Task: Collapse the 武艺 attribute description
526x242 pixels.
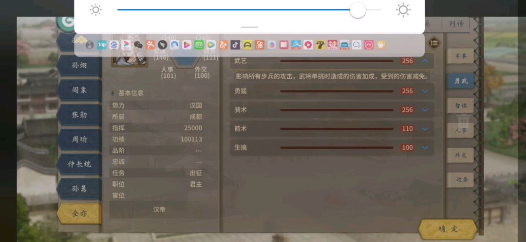Action: pyautogui.click(x=425, y=61)
